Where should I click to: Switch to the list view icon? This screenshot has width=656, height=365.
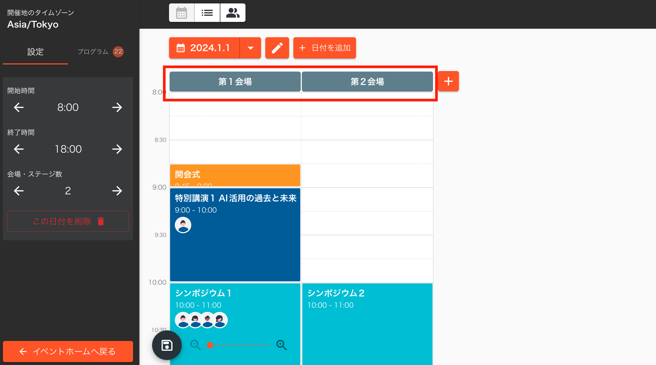pyautogui.click(x=207, y=13)
